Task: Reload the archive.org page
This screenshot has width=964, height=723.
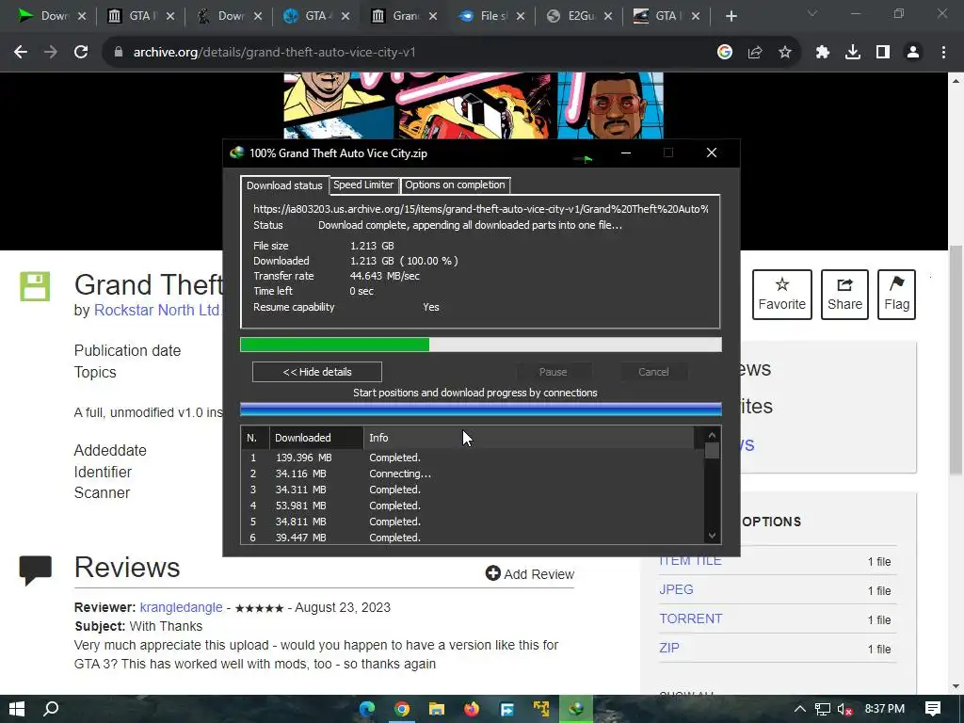Action: pyautogui.click(x=81, y=53)
